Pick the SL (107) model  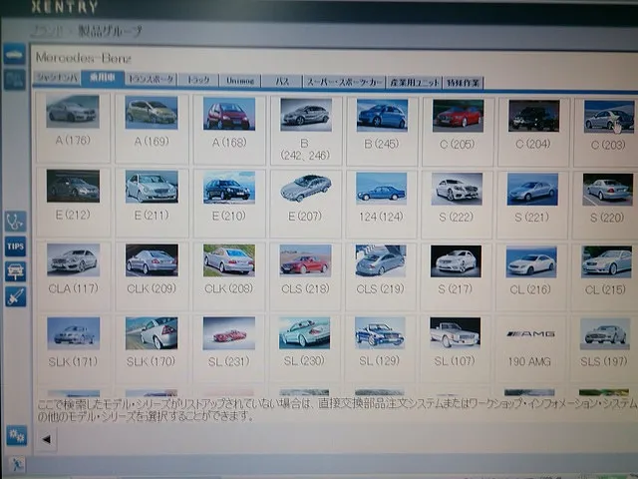point(455,349)
